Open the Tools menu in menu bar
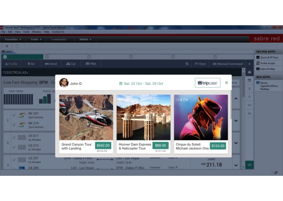 pyautogui.click(x=26, y=32)
